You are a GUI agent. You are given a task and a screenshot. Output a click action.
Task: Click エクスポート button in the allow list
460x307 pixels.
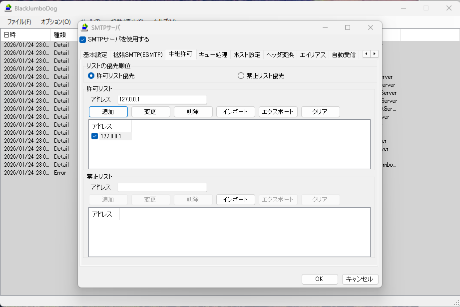pos(278,112)
